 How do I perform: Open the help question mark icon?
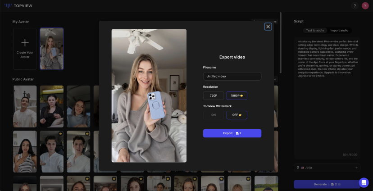tap(355, 6)
